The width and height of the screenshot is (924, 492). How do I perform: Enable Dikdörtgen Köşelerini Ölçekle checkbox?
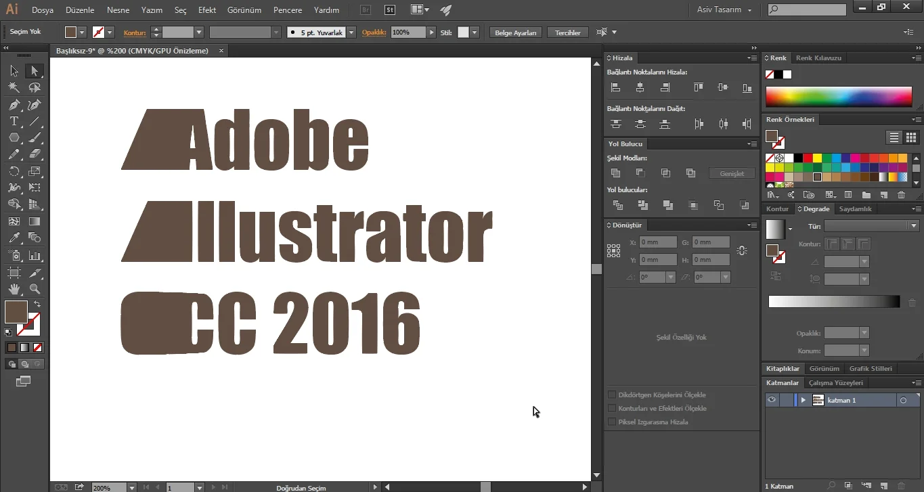click(x=612, y=395)
